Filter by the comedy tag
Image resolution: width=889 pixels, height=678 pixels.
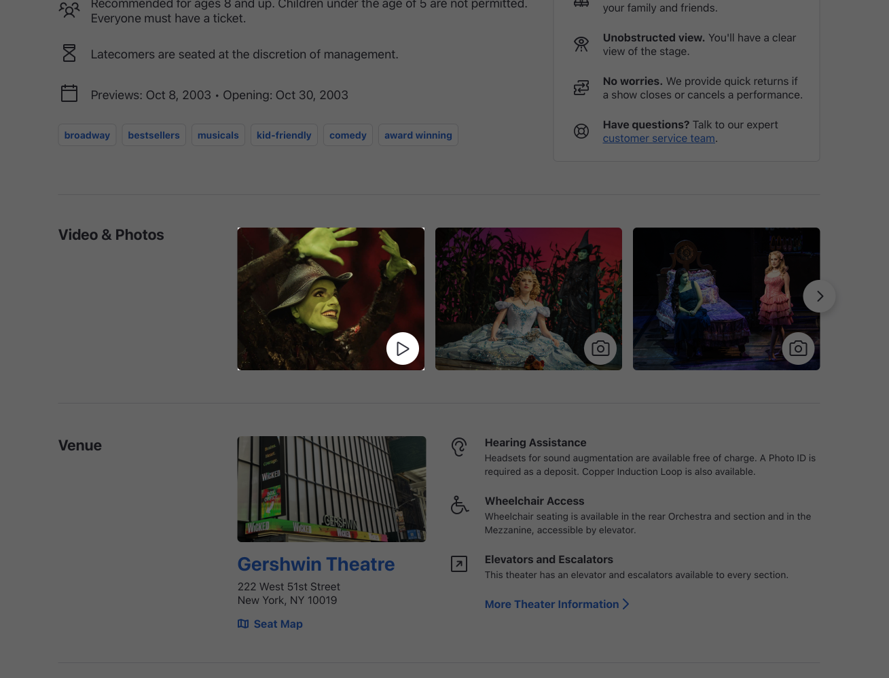[348, 135]
